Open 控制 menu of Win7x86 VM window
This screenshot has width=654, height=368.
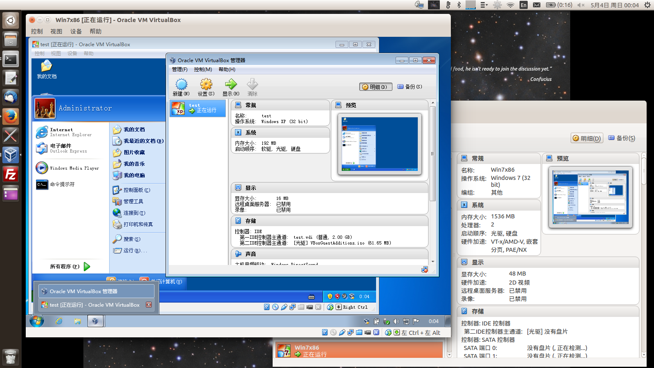[37, 31]
